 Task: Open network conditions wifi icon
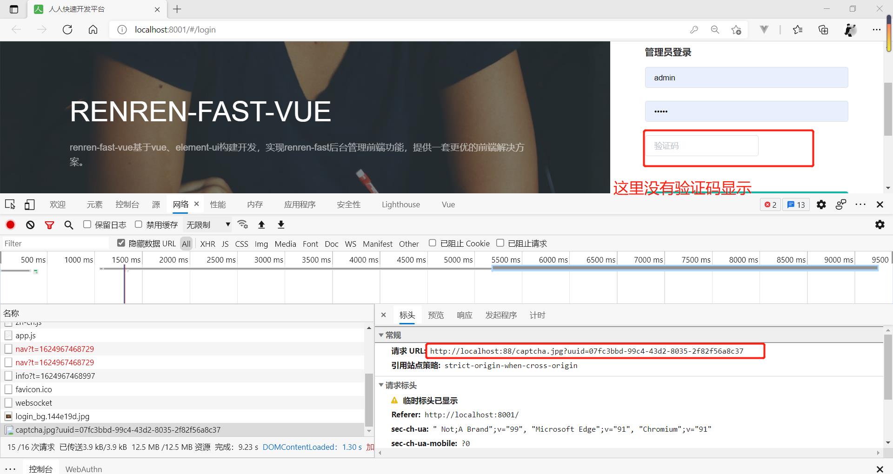[x=242, y=224]
